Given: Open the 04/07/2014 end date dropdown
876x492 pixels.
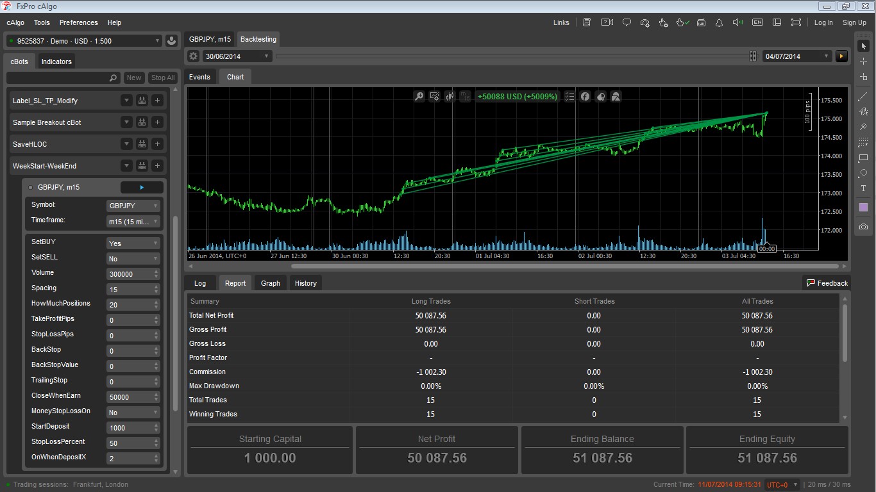Looking at the screenshot, I should 798,56.
